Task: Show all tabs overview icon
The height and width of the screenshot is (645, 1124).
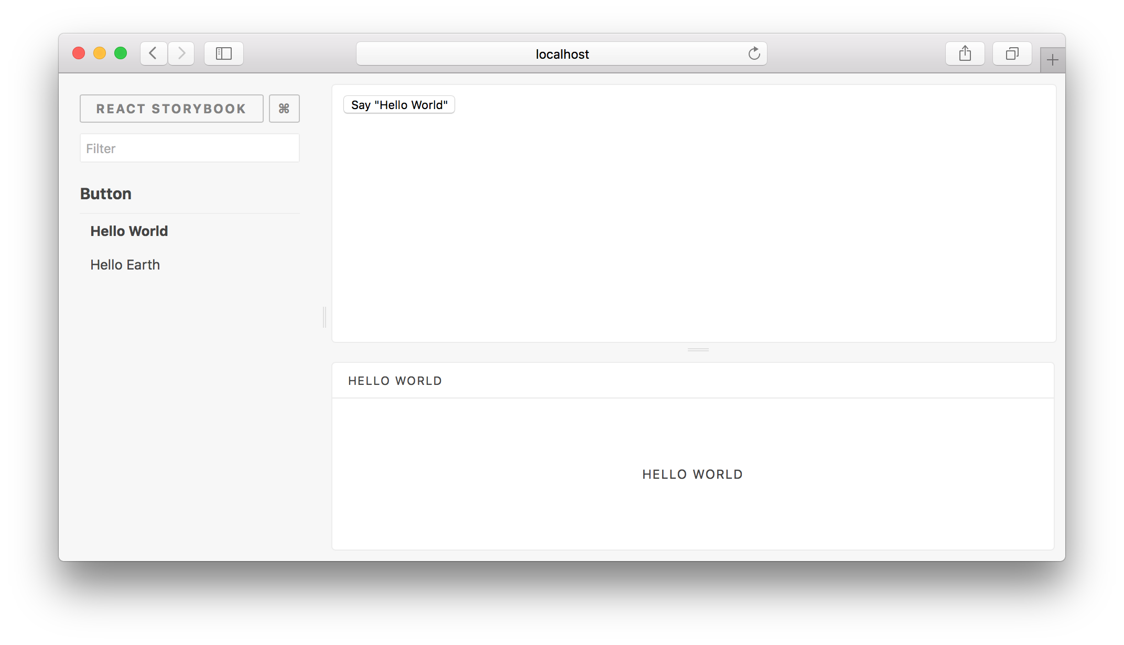Action: coord(1012,53)
